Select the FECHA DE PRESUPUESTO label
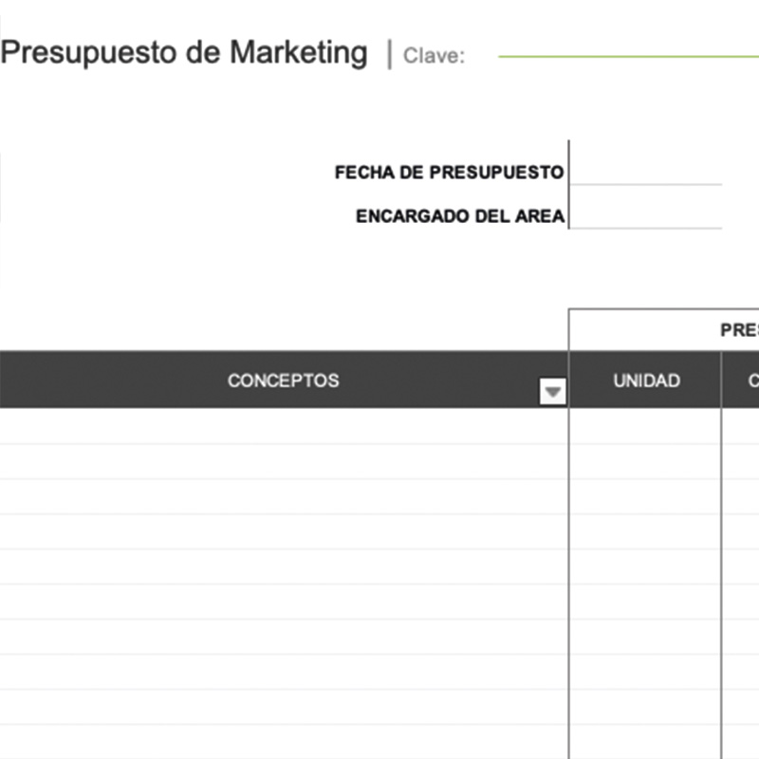This screenshot has width=759, height=759. point(449,173)
